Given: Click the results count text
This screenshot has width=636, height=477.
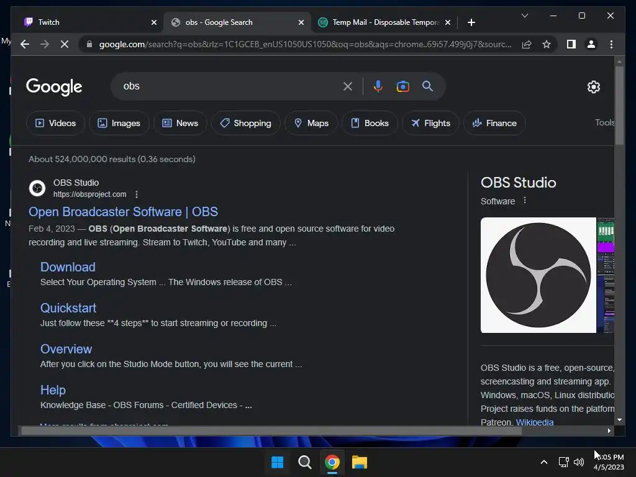Looking at the screenshot, I should (112, 159).
